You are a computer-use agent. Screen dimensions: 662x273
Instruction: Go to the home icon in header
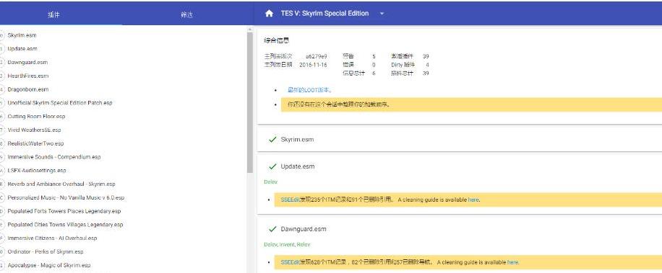click(269, 14)
